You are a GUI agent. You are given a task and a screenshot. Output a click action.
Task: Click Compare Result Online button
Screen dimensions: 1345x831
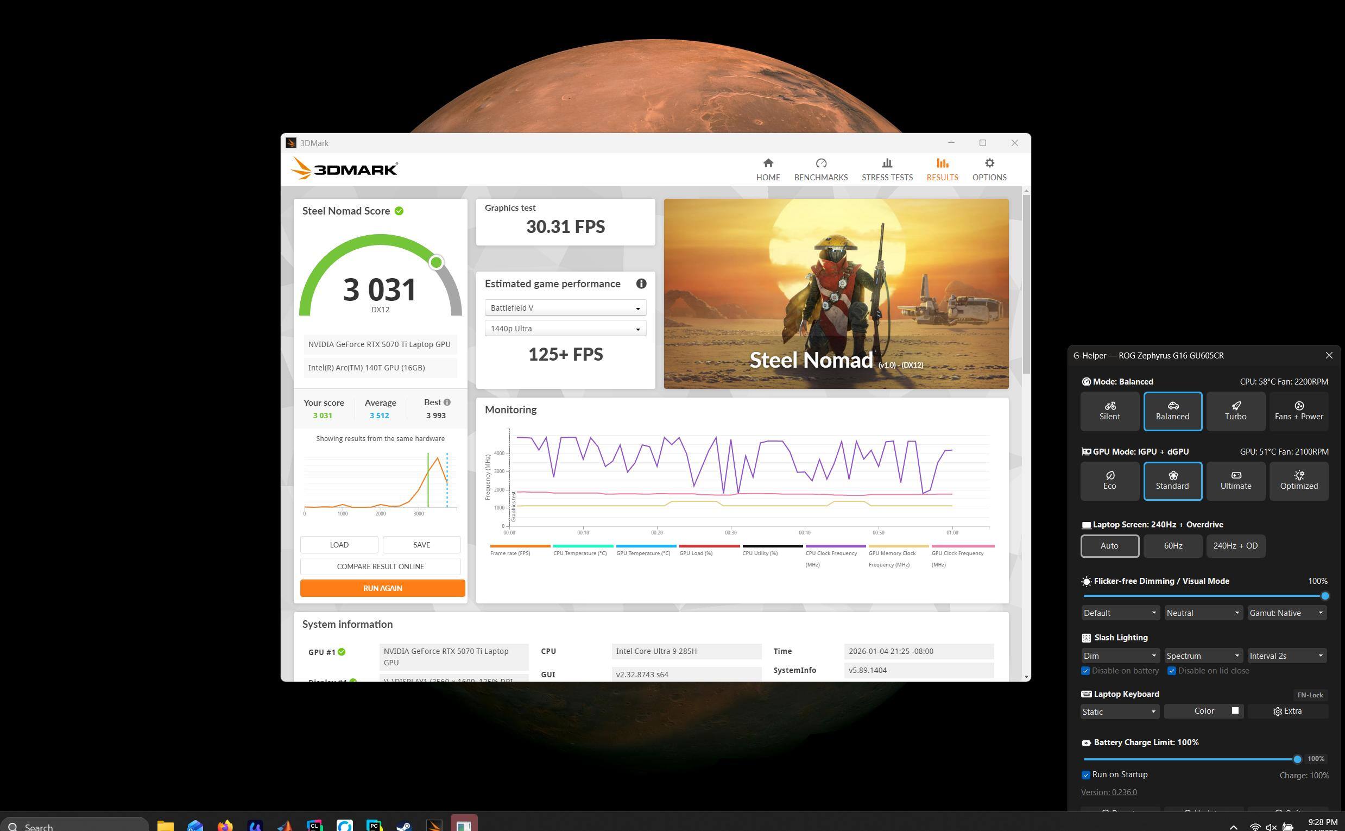(380, 566)
